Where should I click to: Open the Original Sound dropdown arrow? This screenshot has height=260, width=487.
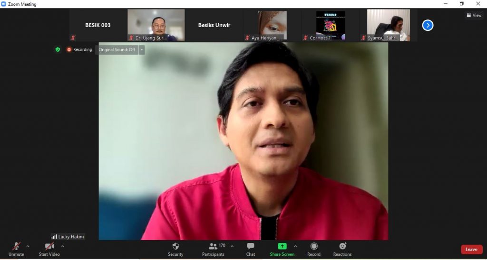[x=142, y=50]
